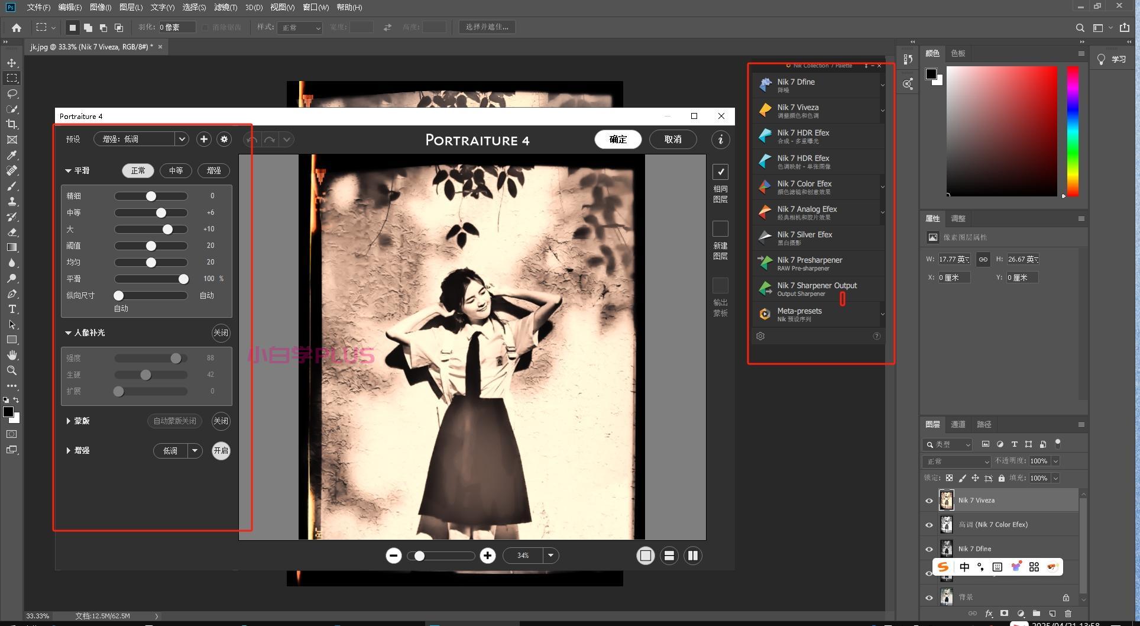Click the undo arrow in Portraiture
The width and height of the screenshot is (1140, 626).
(251, 140)
